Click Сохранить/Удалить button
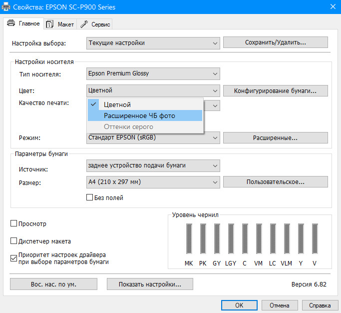Screen dimensions: 341x313 pyautogui.click(x=275, y=42)
